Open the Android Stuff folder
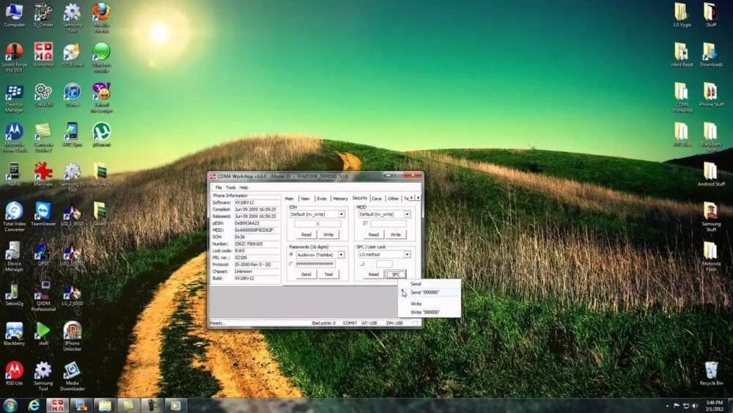Screen dimensions: 733x413 (x=711, y=175)
